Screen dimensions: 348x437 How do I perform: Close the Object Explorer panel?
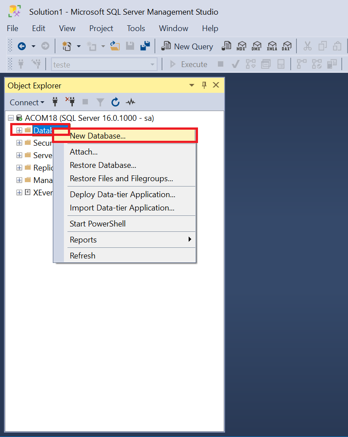216,85
